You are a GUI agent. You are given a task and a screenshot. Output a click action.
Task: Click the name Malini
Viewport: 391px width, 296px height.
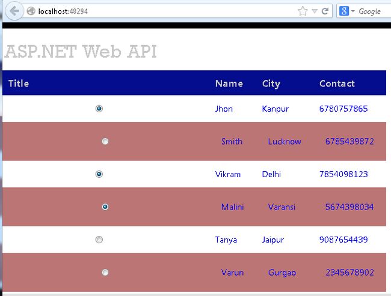point(232,207)
